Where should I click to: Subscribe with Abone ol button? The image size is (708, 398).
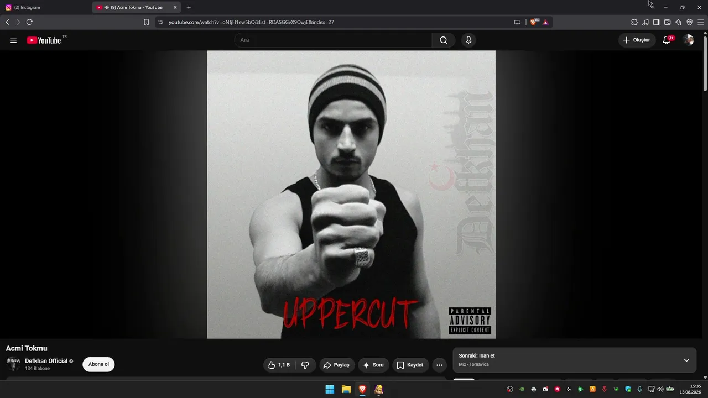tap(98, 364)
